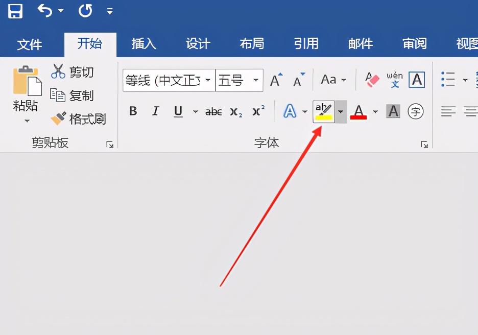
Task: Click the Increase Font Size icon
Action: pos(276,80)
